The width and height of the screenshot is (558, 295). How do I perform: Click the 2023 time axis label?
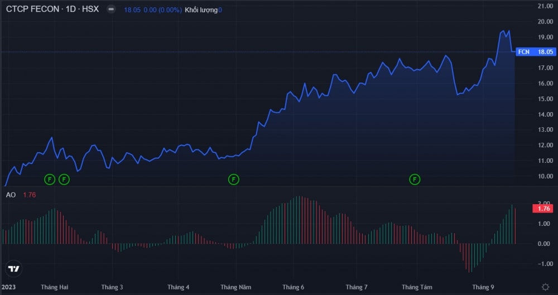pos(8,287)
